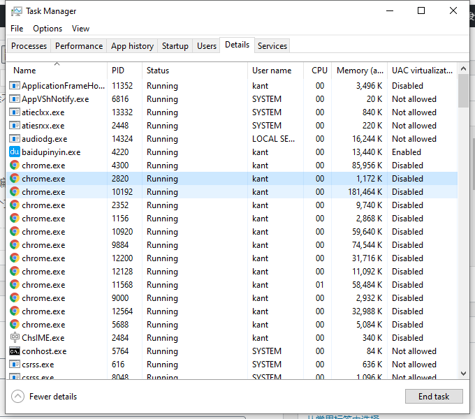Image resolution: width=475 pixels, height=419 pixels.
Task: Sort by the Name column header
Action: pyautogui.click(x=57, y=71)
